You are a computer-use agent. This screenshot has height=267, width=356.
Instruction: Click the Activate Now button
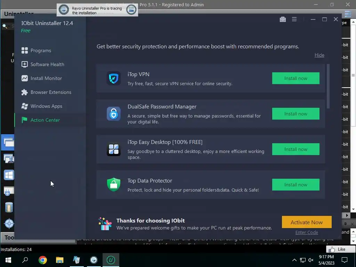click(307, 222)
